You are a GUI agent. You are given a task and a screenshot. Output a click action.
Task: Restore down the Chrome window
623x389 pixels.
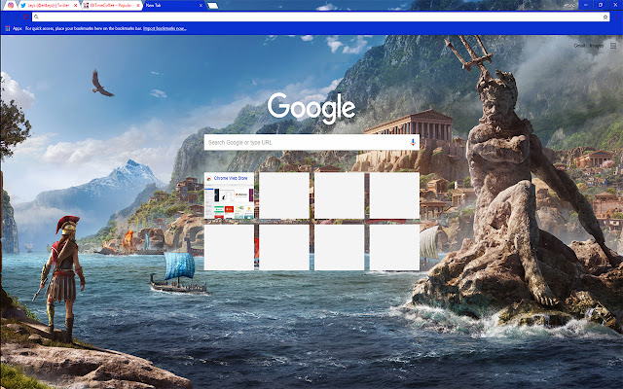[x=601, y=5]
